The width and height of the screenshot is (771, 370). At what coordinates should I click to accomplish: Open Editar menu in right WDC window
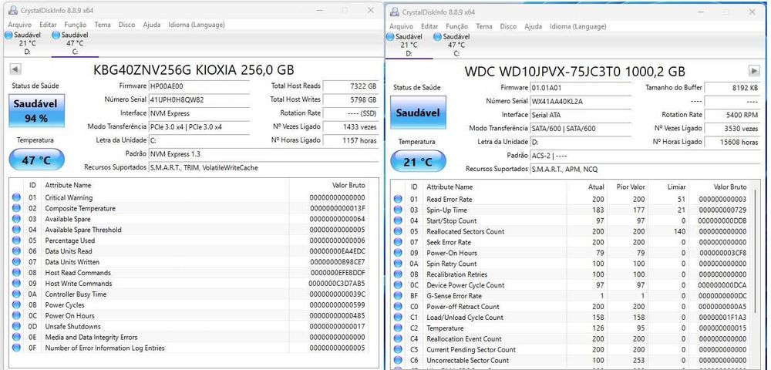point(429,26)
